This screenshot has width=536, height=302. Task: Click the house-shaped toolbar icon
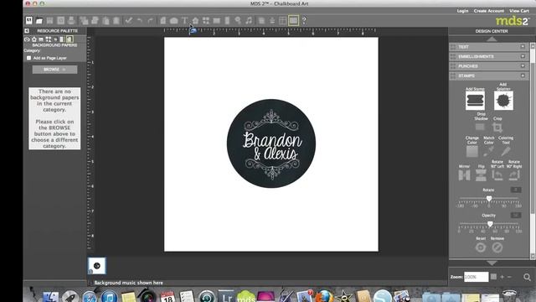click(195, 21)
